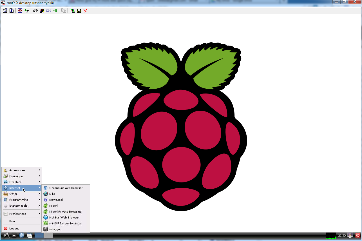Click the red power button in the panel
Viewport: 362px width, 241px height.
point(358,235)
